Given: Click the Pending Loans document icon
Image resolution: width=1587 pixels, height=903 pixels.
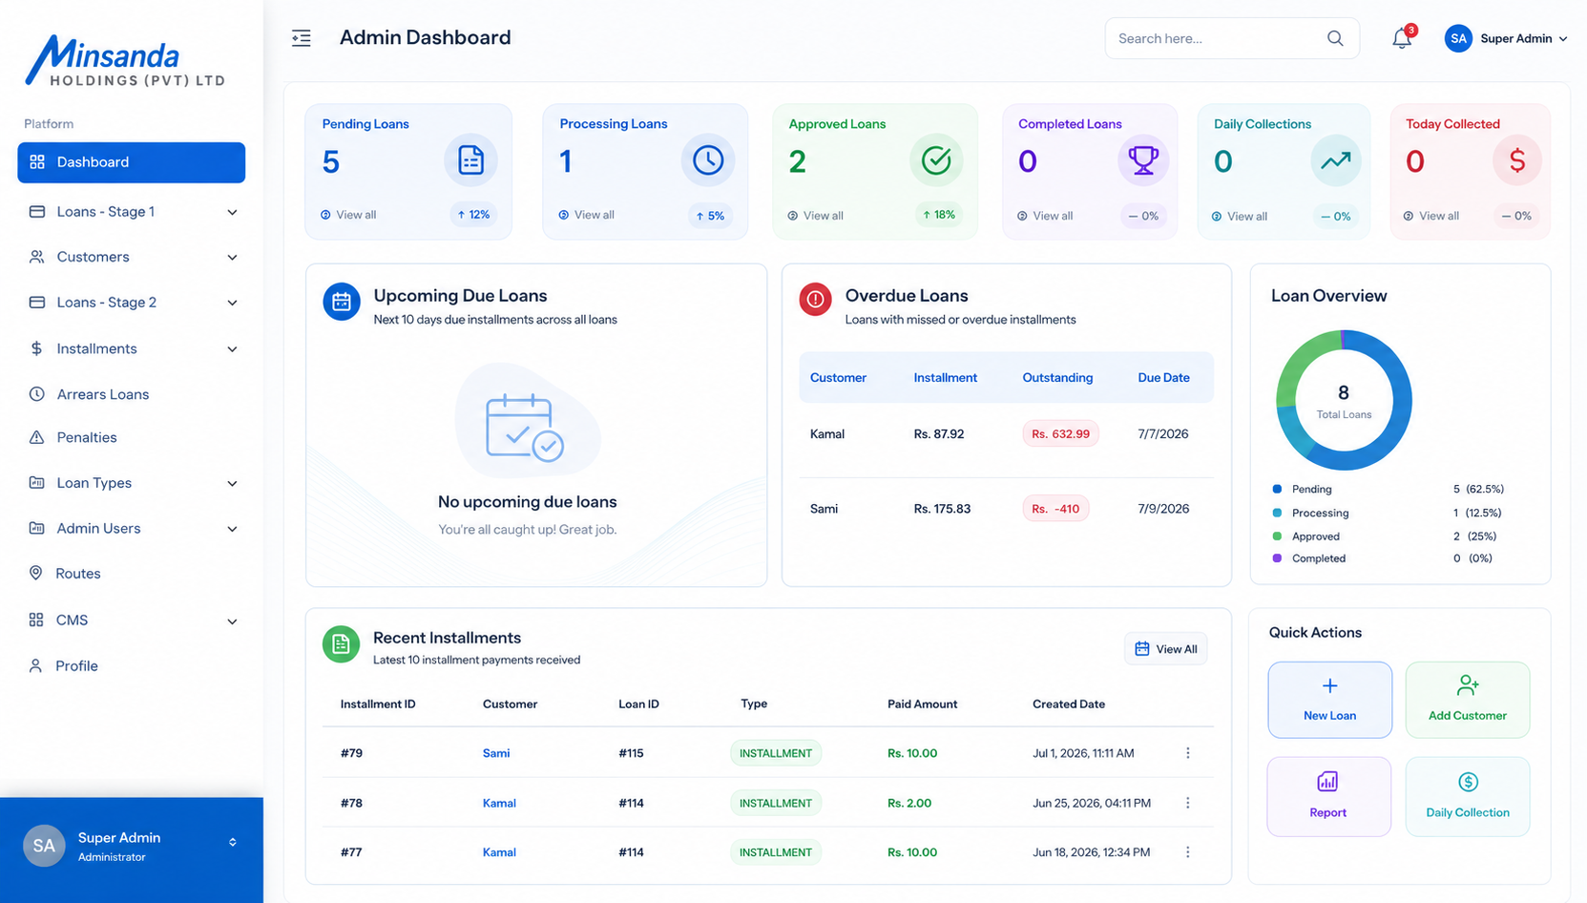Looking at the screenshot, I should click(470, 160).
